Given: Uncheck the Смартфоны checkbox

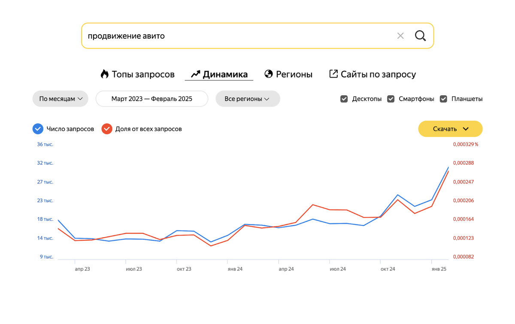Looking at the screenshot, I should pyautogui.click(x=391, y=99).
